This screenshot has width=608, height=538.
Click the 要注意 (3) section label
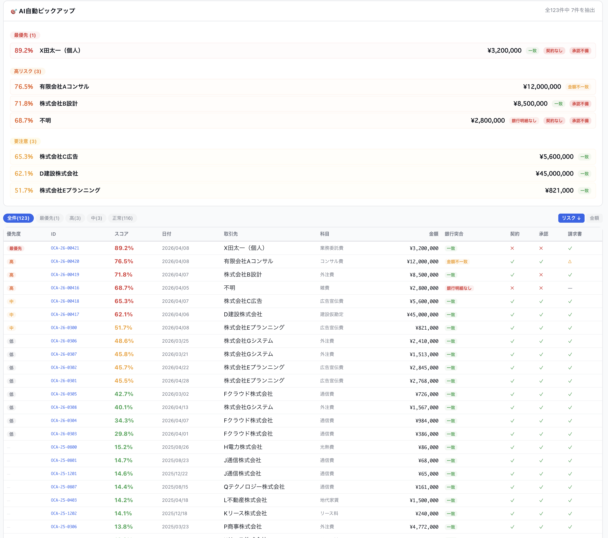click(25, 142)
